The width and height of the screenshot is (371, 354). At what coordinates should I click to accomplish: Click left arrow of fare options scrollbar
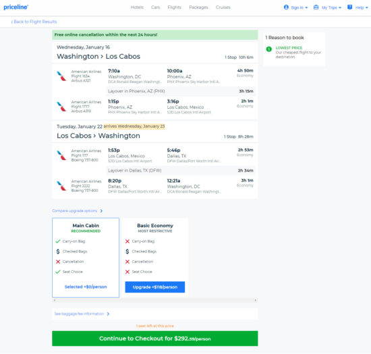point(55,300)
